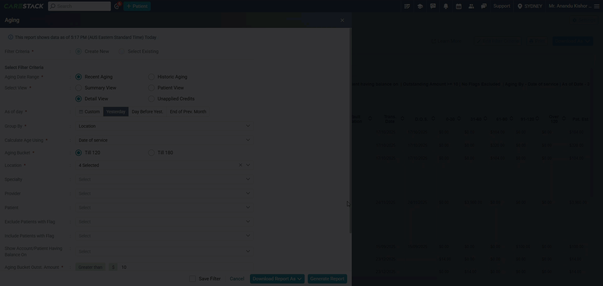Select Custom as-of-day option

89,112
